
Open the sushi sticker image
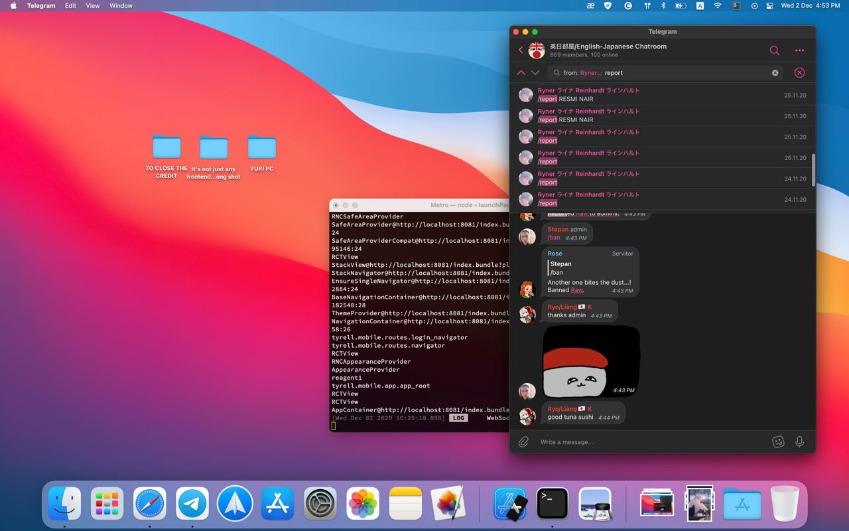tap(591, 361)
